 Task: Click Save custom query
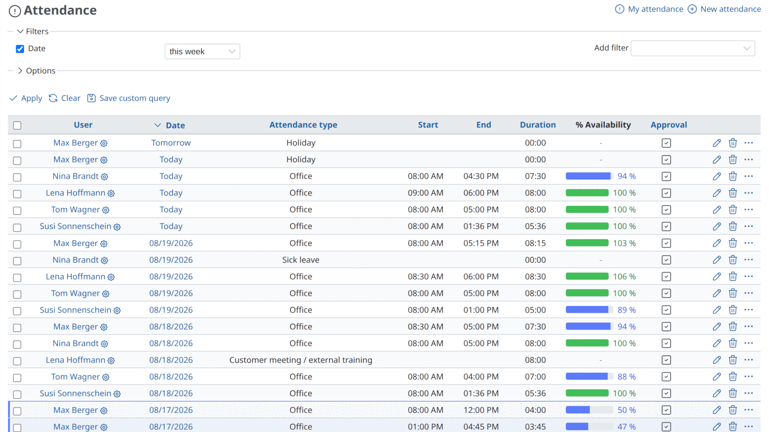click(129, 98)
